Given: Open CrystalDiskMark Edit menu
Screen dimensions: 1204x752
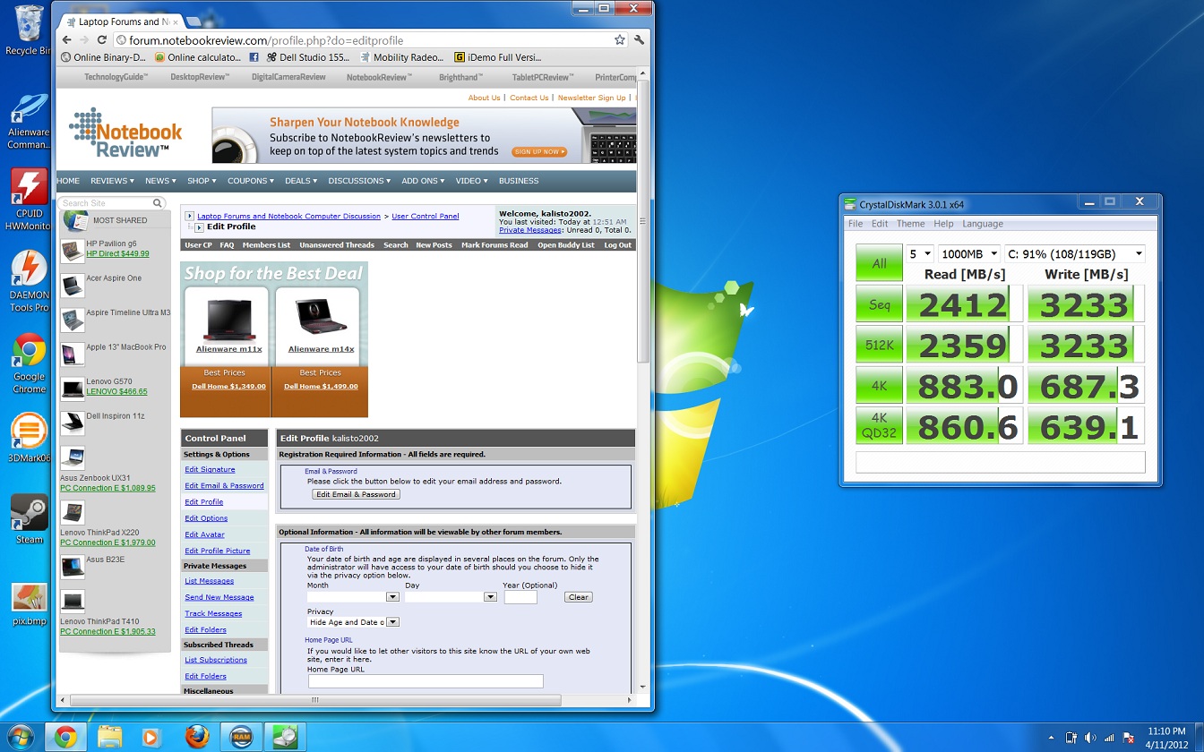Looking at the screenshot, I should (880, 224).
